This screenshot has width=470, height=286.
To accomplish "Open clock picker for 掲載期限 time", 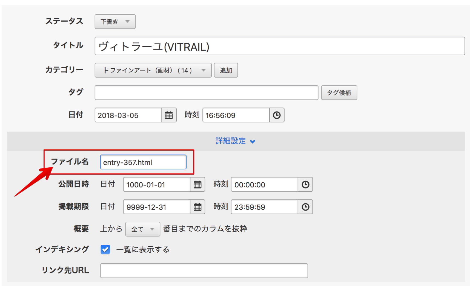I will point(305,207).
